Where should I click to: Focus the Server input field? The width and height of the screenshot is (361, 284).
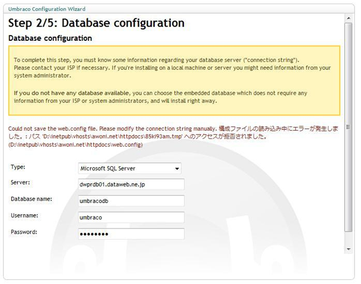click(x=131, y=184)
